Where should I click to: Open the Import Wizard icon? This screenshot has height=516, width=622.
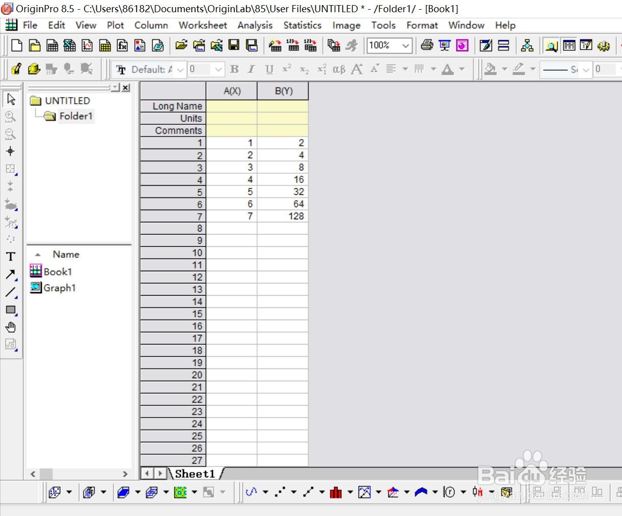pos(275,45)
